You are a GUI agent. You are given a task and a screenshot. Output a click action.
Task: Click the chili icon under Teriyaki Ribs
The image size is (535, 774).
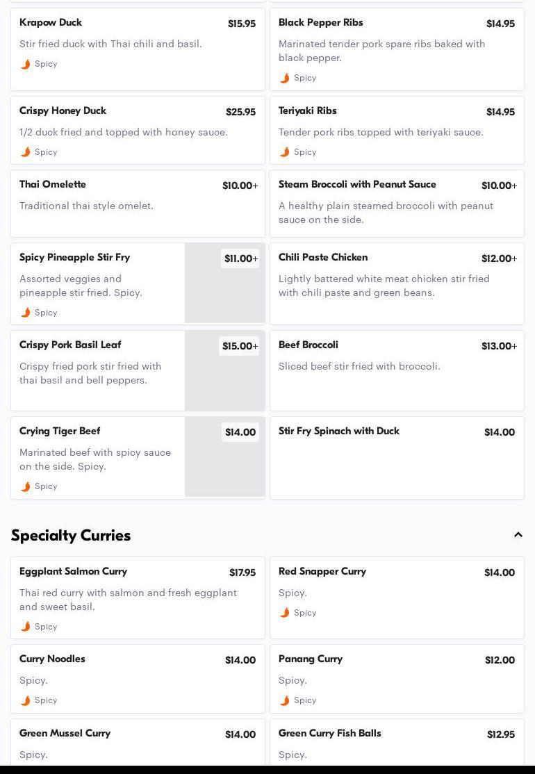285,152
